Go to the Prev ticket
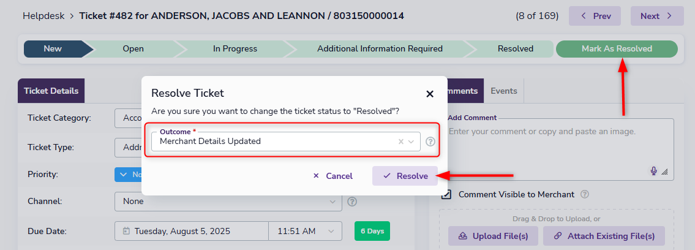This screenshot has width=695, height=250. pos(595,16)
